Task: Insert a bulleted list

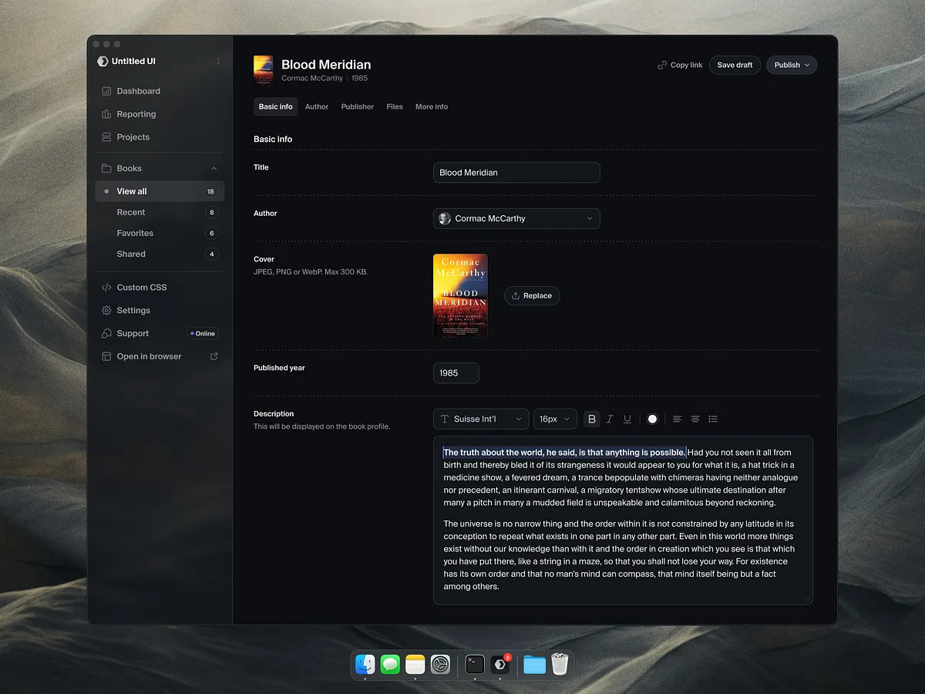Action: pos(713,419)
